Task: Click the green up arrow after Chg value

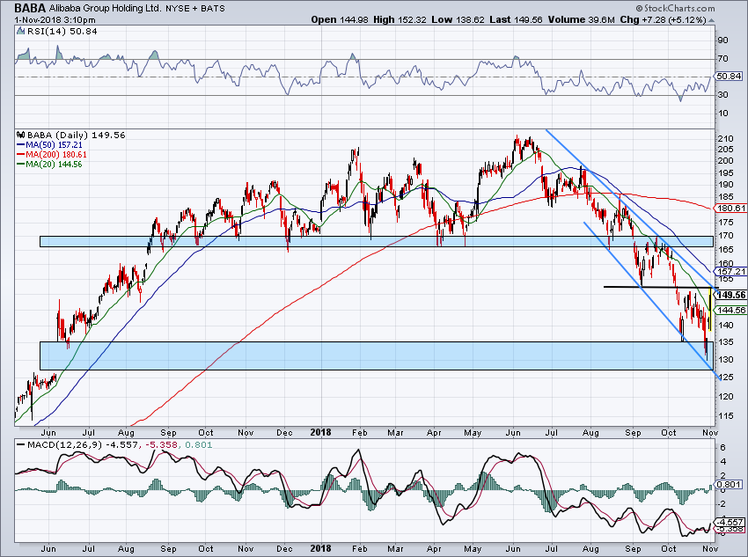Action: (x=711, y=20)
